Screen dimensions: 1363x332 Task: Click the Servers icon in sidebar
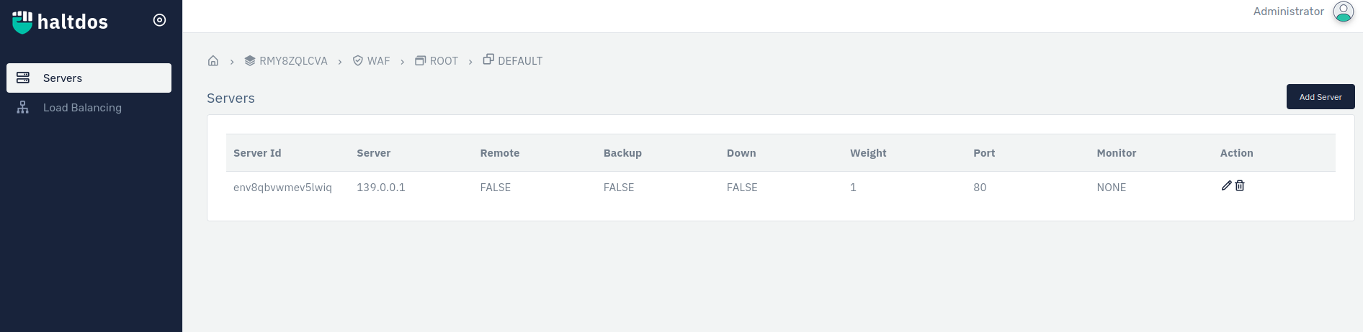click(23, 78)
